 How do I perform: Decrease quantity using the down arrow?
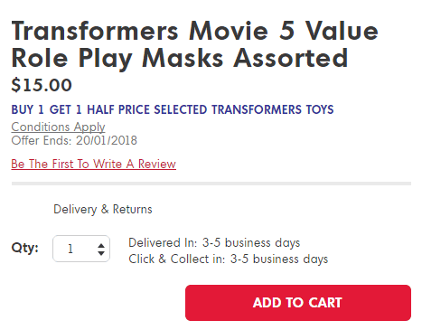click(101, 253)
